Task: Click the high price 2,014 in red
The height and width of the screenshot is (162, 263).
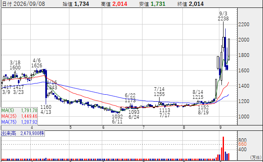Action: click(x=120, y=4)
